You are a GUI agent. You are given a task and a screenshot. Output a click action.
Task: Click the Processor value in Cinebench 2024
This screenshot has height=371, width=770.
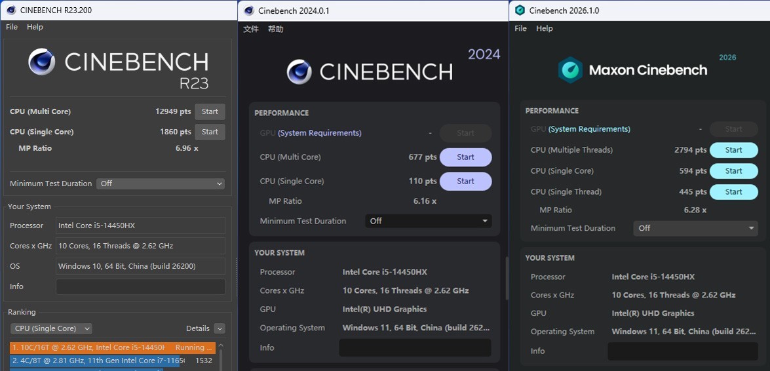(385, 272)
